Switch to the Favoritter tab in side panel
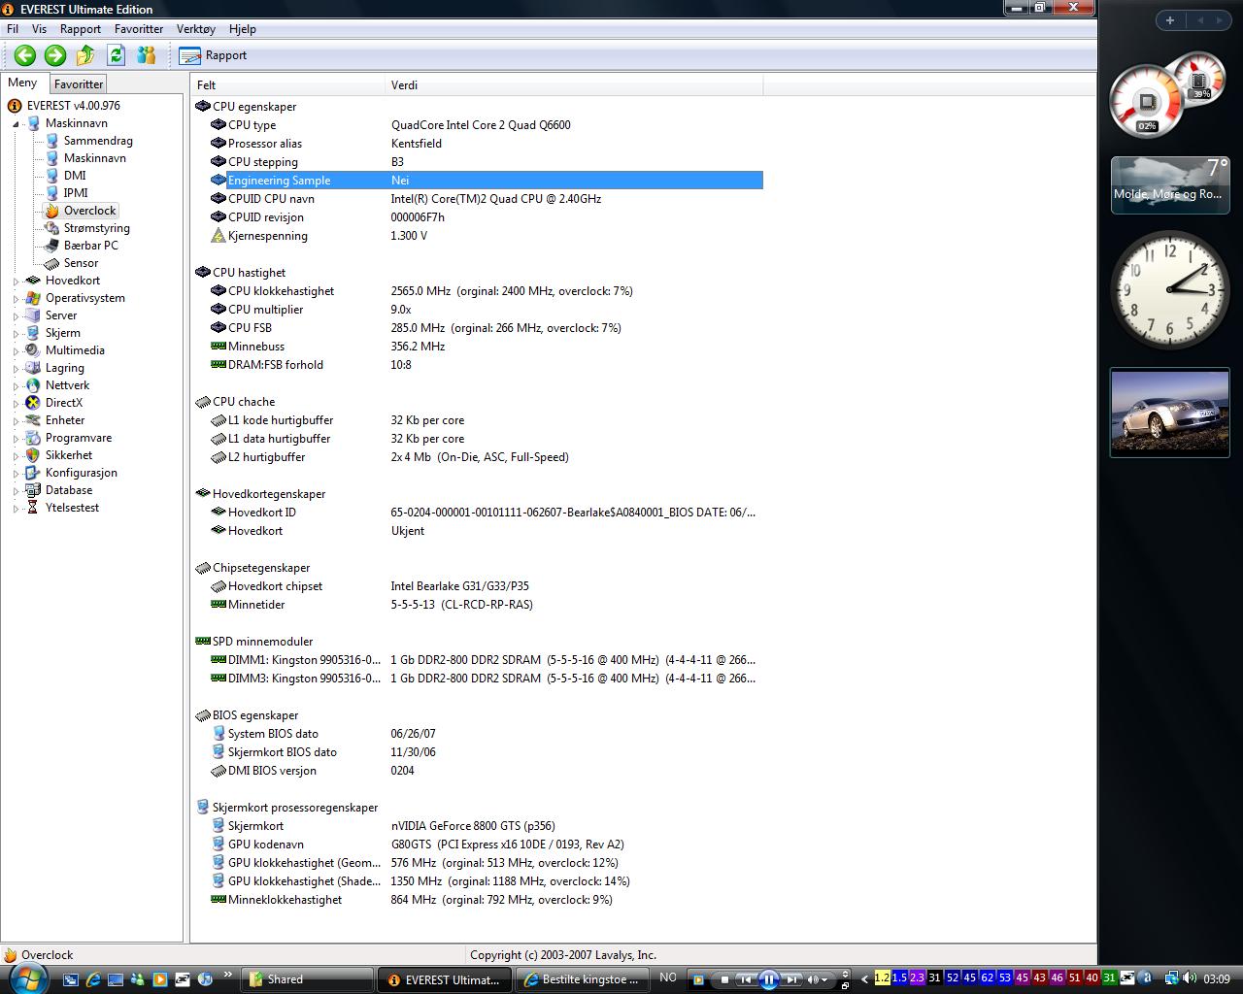This screenshot has height=994, width=1243. tap(79, 84)
